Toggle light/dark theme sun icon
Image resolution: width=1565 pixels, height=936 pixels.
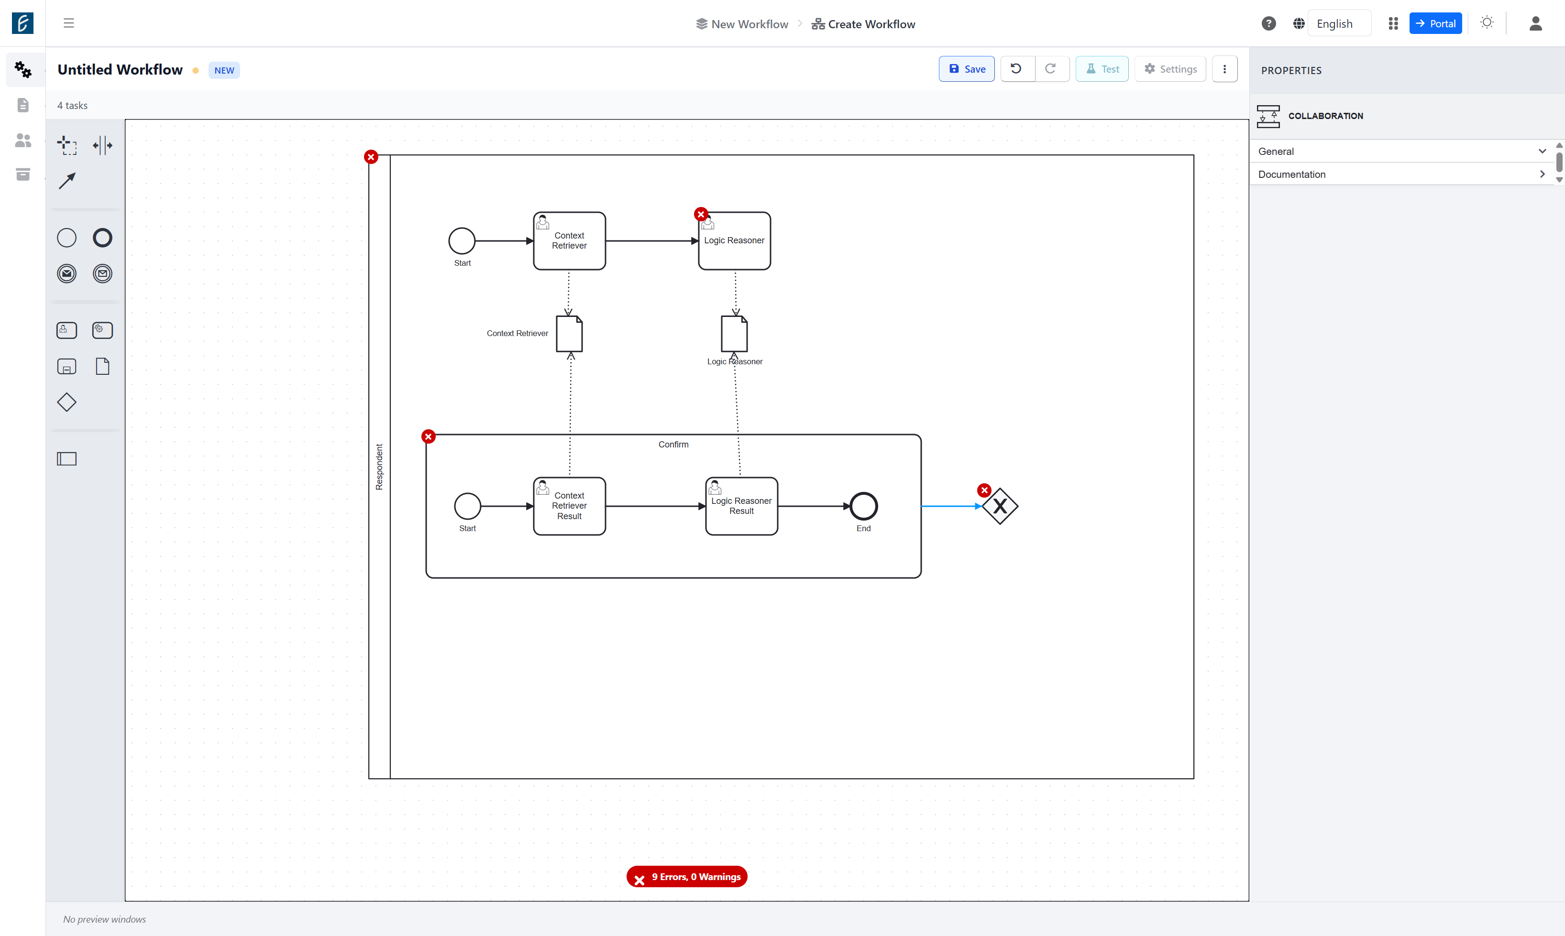pyautogui.click(x=1487, y=22)
